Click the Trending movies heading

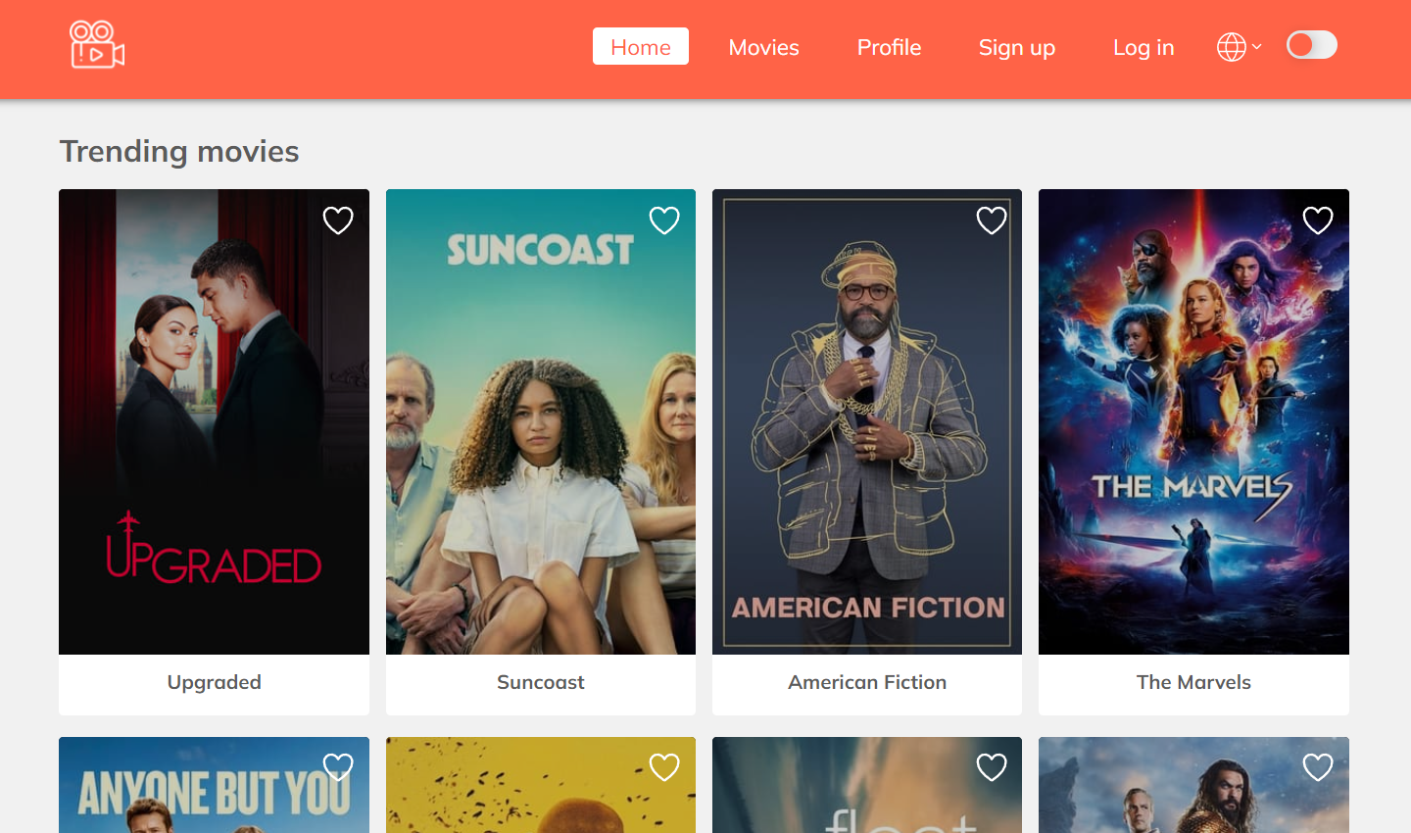(179, 151)
